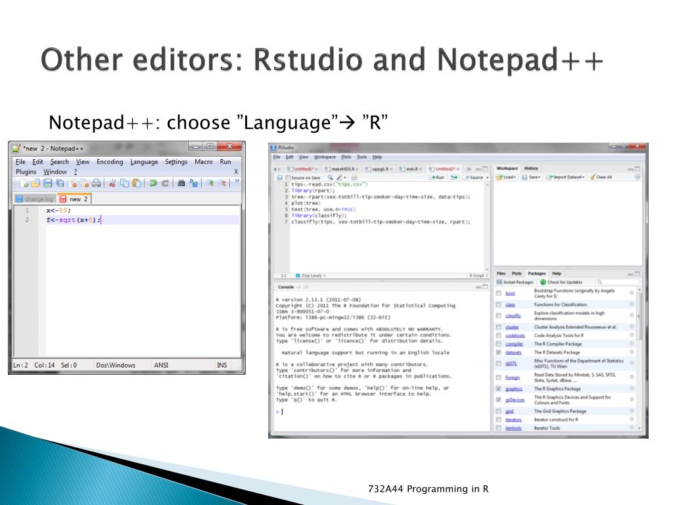The width and height of the screenshot is (673, 505).
Task: Open code tools wand dropdown in RStudio
Action: point(342,178)
